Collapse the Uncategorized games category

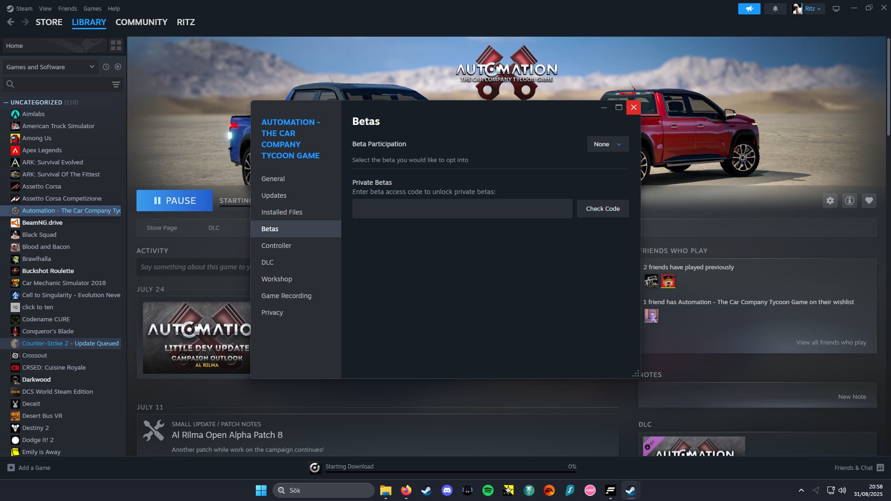pos(6,103)
